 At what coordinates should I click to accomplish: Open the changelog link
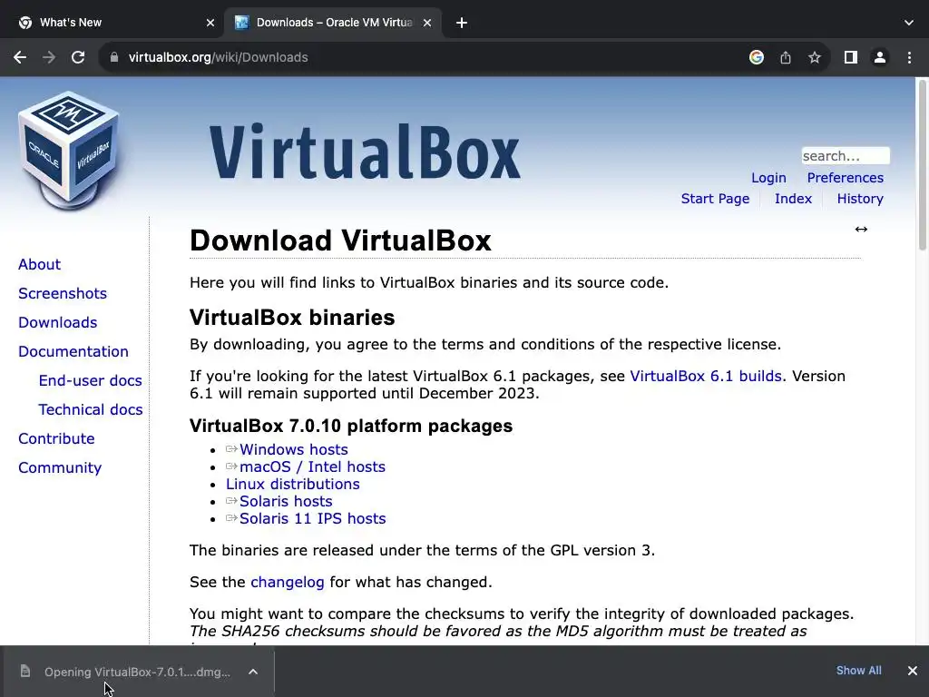pyautogui.click(x=288, y=583)
